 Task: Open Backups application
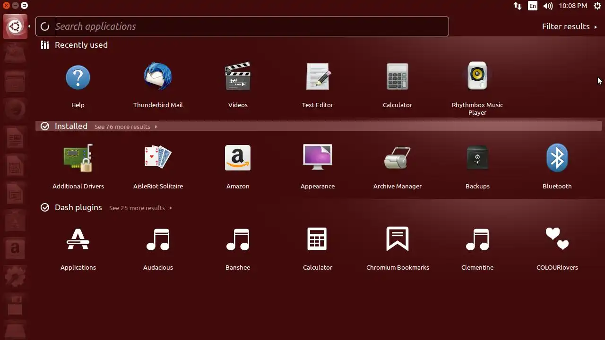click(477, 158)
